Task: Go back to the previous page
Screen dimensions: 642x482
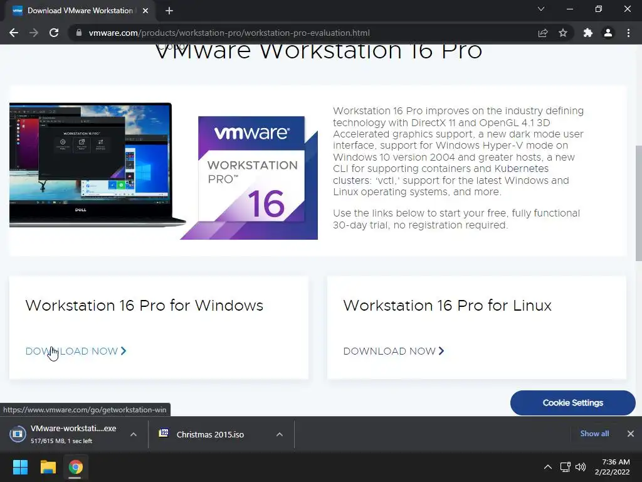Action: 14,33
